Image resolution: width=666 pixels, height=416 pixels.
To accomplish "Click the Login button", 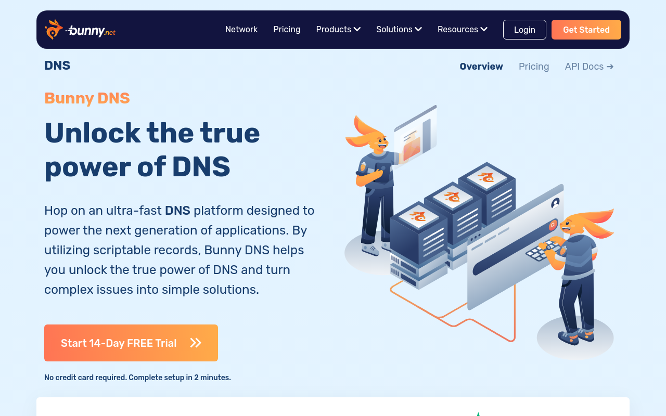I will pos(524,30).
